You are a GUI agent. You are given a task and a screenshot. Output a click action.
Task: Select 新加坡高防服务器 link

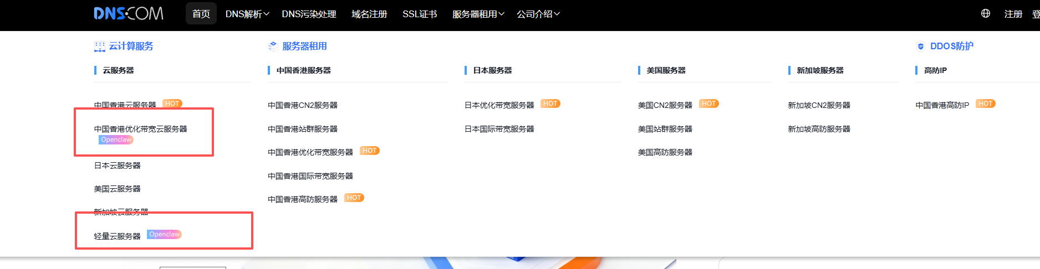coord(819,129)
